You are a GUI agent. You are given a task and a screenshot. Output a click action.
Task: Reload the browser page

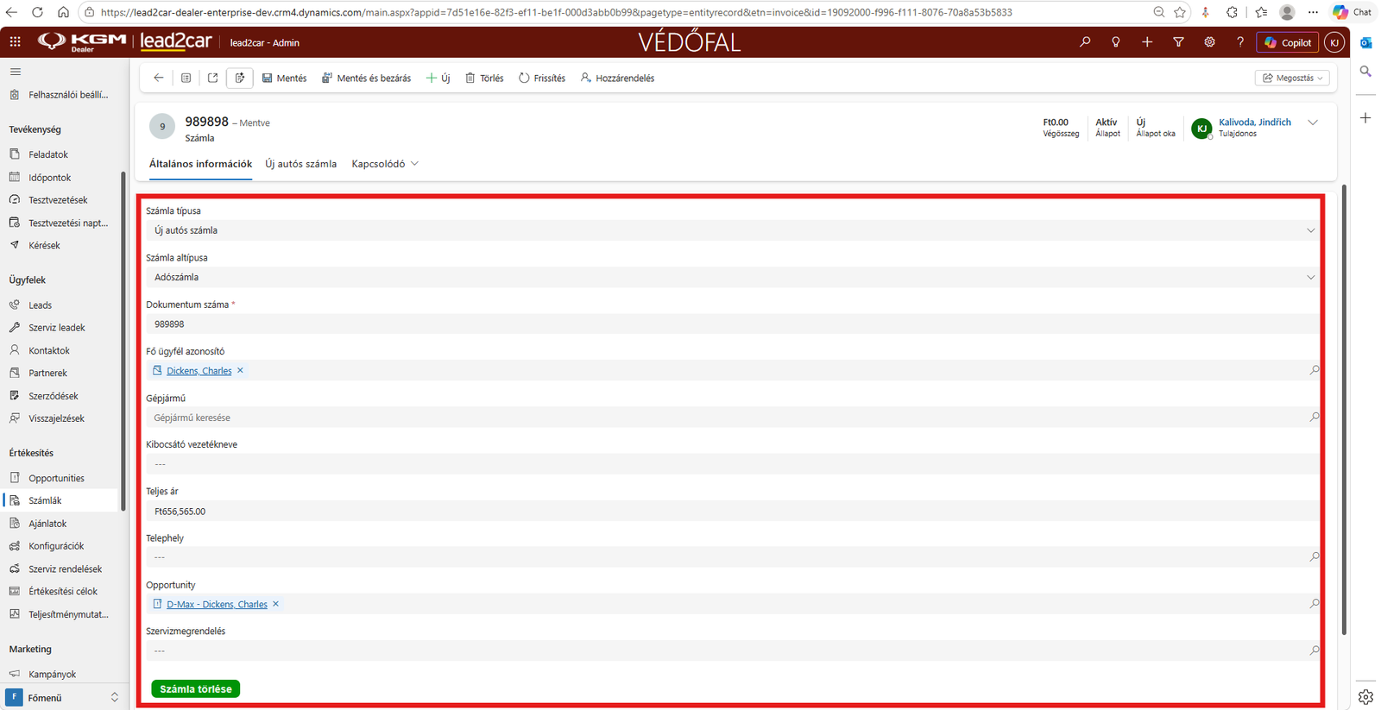click(x=37, y=12)
